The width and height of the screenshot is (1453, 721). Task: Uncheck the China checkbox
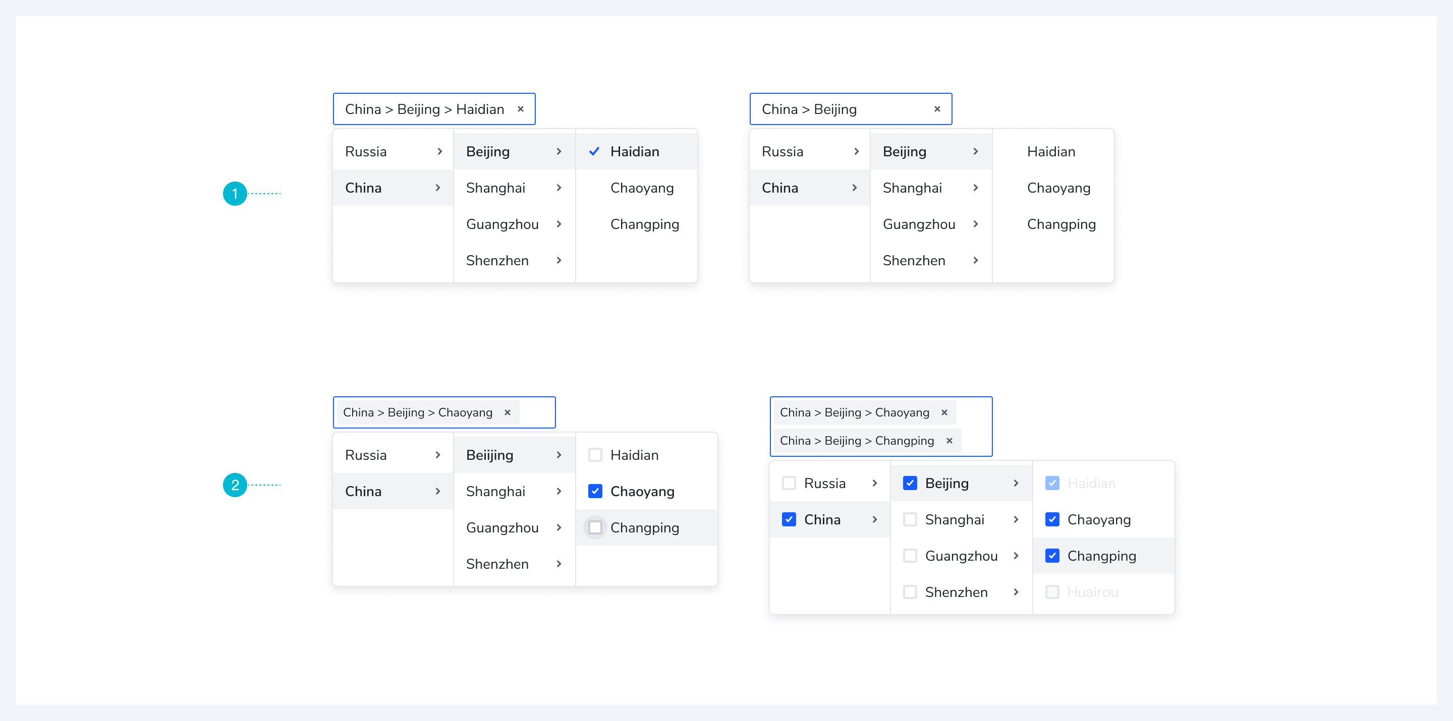coord(789,519)
